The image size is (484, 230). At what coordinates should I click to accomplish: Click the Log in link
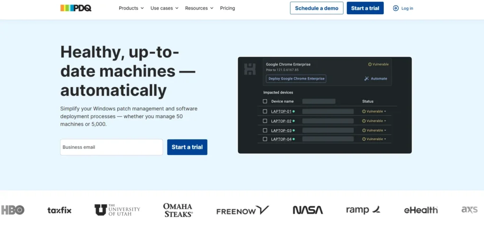pyautogui.click(x=407, y=9)
